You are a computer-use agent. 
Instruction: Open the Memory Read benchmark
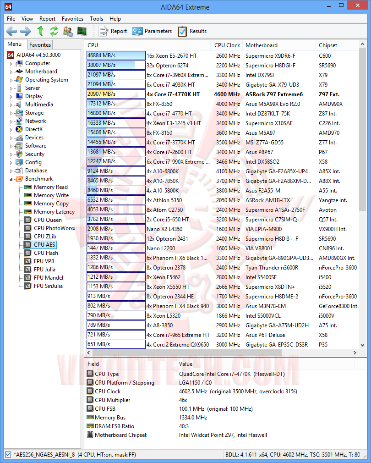pyautogui.click(x=51, y=187)
